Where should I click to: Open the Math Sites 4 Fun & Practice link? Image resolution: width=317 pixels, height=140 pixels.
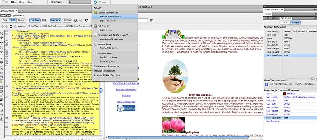click(126, 83)
